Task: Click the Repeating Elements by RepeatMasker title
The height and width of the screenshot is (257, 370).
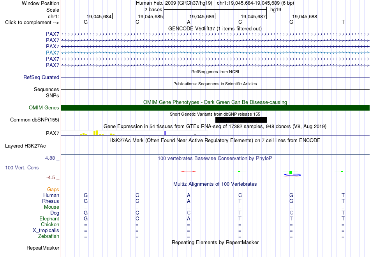Action: coord(215,242)
